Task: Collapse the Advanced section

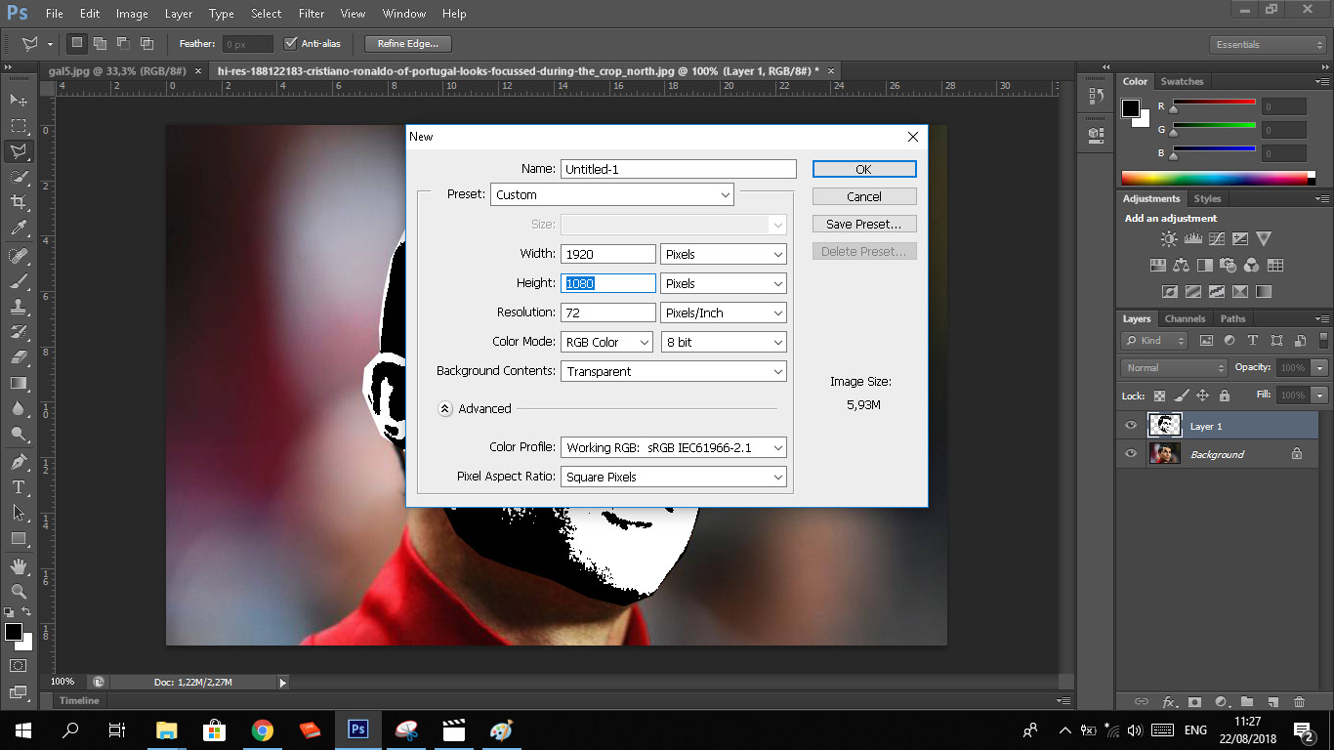Action: point(444,409)
